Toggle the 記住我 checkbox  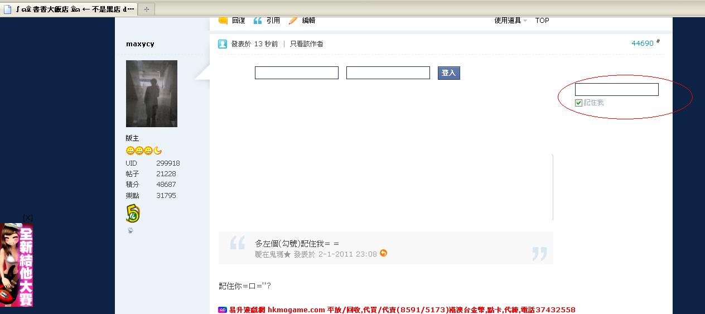(x=578, y=103)
